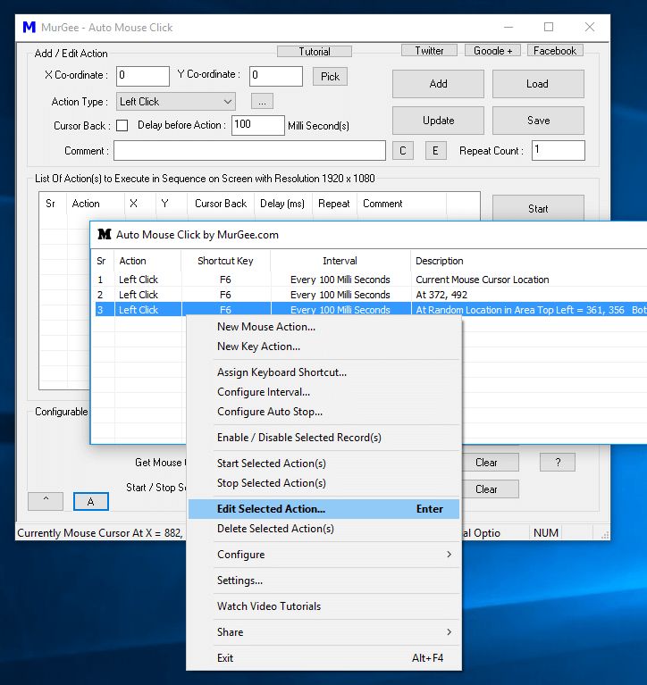
Task: Choose Stop Selected Action(s) entry
Action: coord(323,483)
